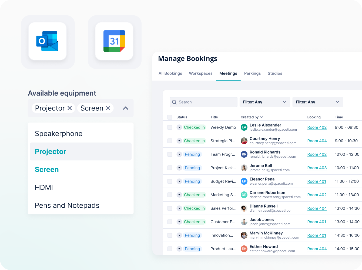Click the search magnifier icon
The image size is (362, 270).
[x=174, y=102]
